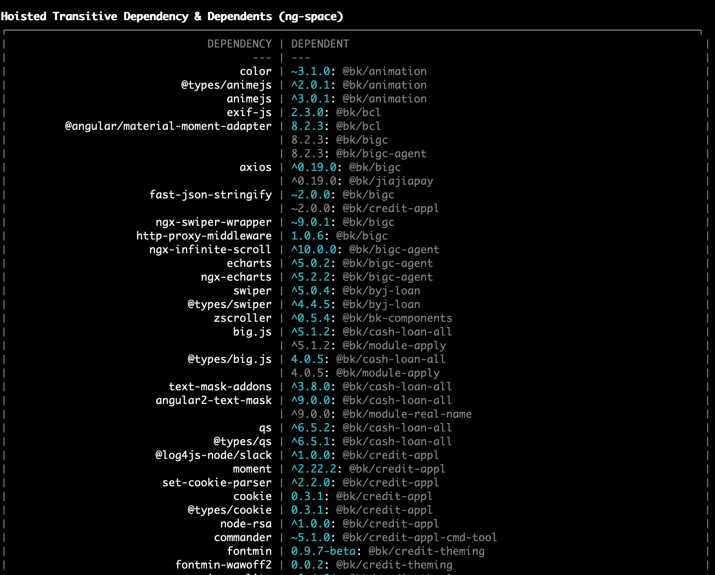Image resolution: width=715 pixels, height=575 pixels.
Task: Click '^5.2.2: @bk/bigc-agent' dependent entry
Action: pos(362,277)
